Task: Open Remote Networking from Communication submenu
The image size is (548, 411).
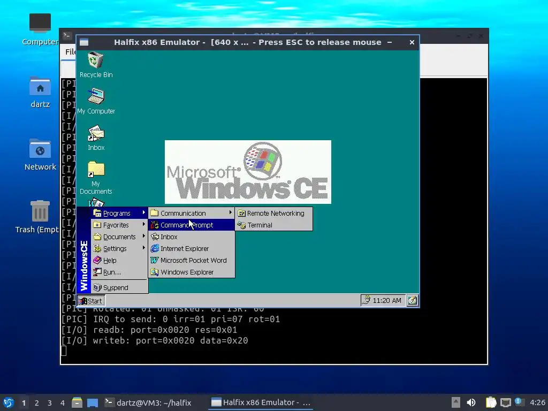Action: 273,213
